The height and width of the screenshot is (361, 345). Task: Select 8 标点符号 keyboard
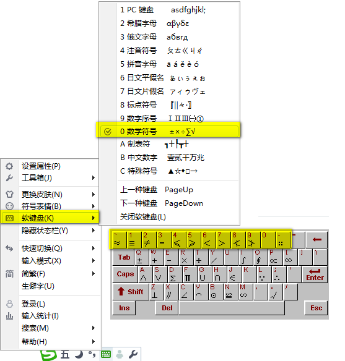tap(170, 105)
